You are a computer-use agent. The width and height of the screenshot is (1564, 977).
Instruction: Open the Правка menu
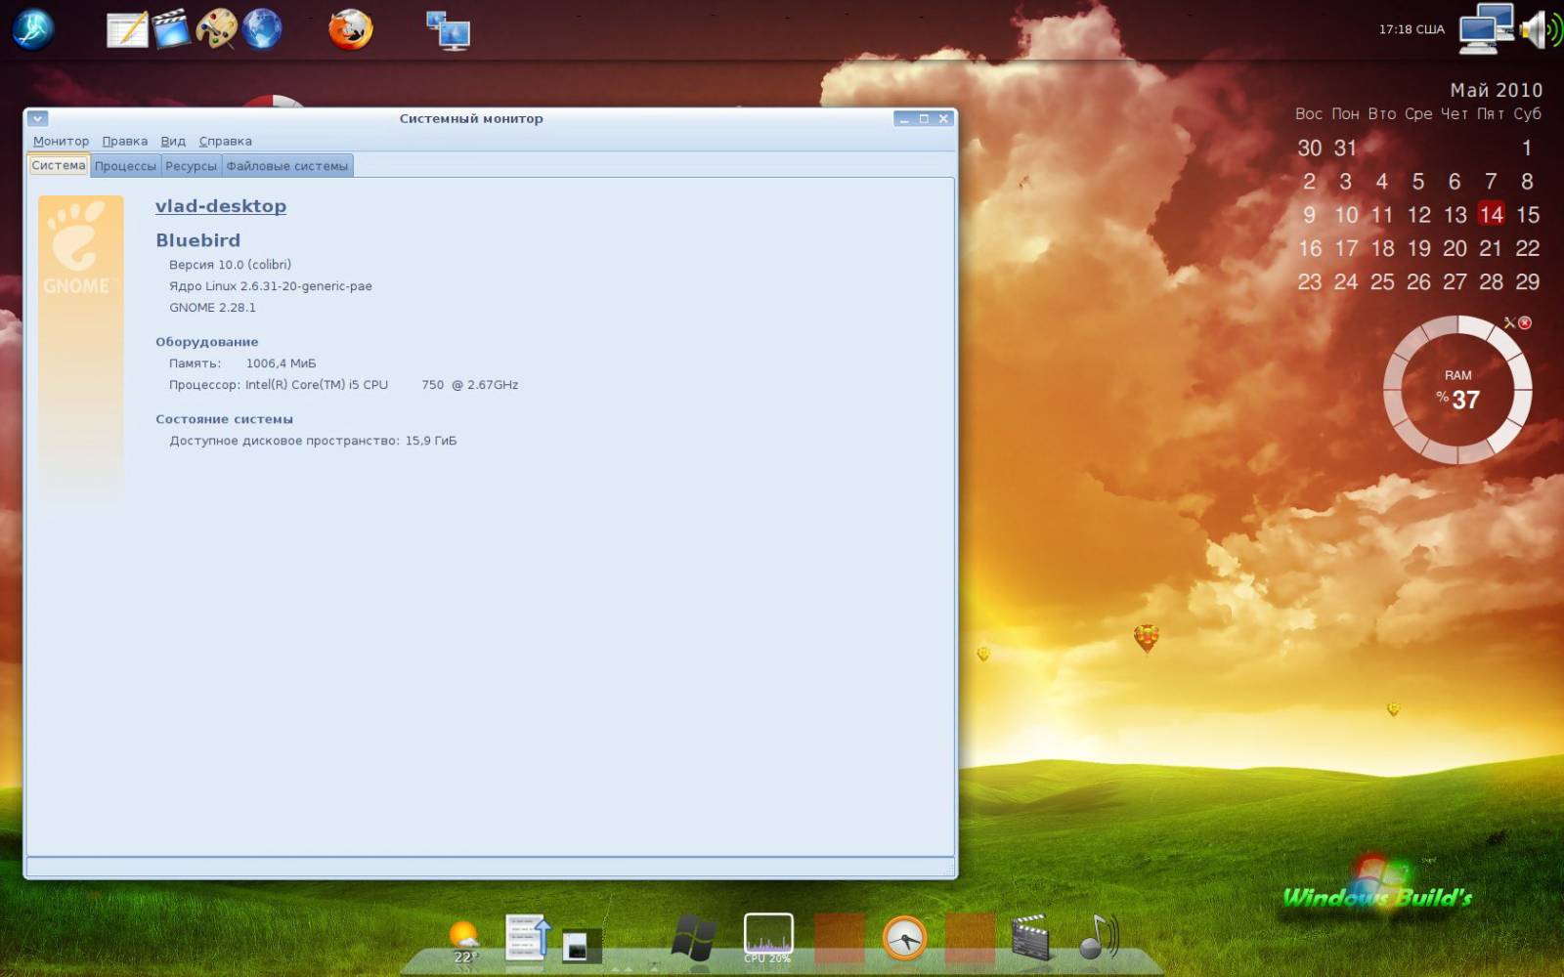point(125,142)
